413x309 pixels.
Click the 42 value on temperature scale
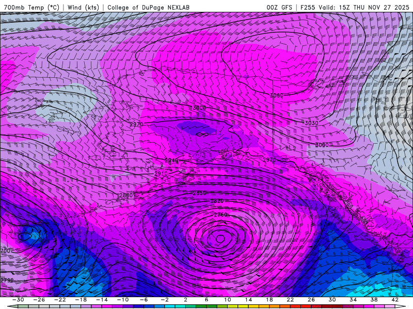395,300
